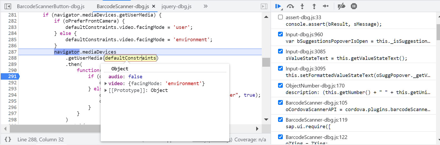Open the jquery-dbg.js tab
This screenshot has width=440, height=145.
pyautogui.click(x=176, y=6)
